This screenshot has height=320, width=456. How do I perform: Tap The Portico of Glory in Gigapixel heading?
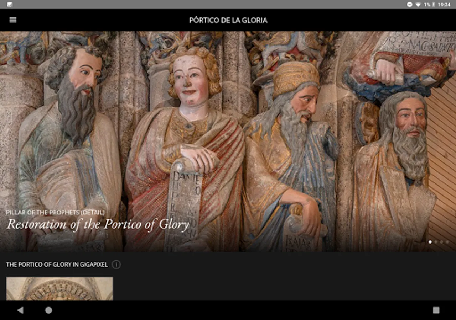click(x=57, y=265)
